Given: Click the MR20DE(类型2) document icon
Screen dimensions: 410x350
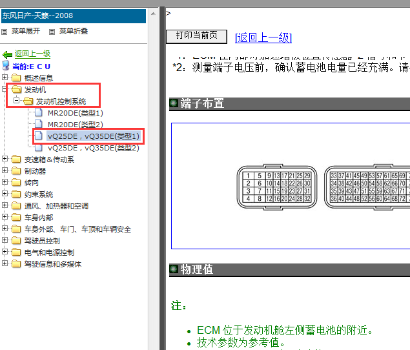Looking at the screenshot, I should 39,124.
